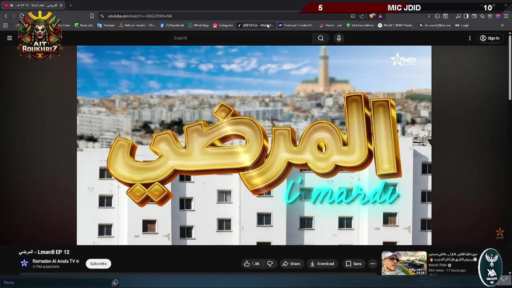Click the share page icon in address bar

click(362, 16)
